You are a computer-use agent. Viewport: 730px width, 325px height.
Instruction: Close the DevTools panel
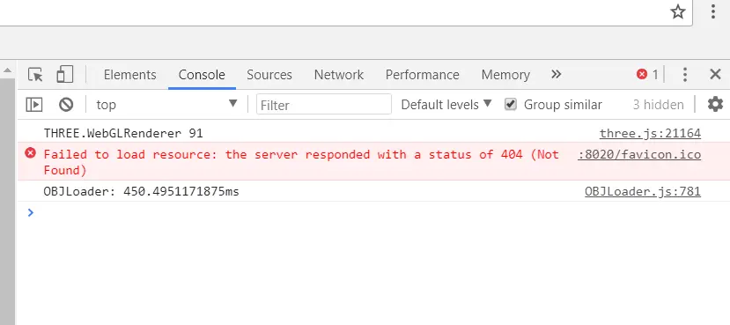point(715,75)
